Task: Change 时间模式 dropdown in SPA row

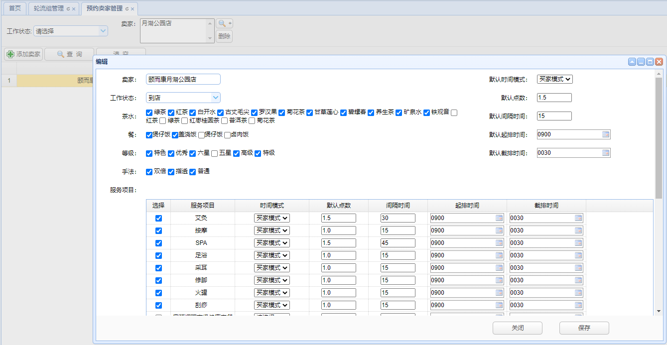Action: tap(272, 243)
